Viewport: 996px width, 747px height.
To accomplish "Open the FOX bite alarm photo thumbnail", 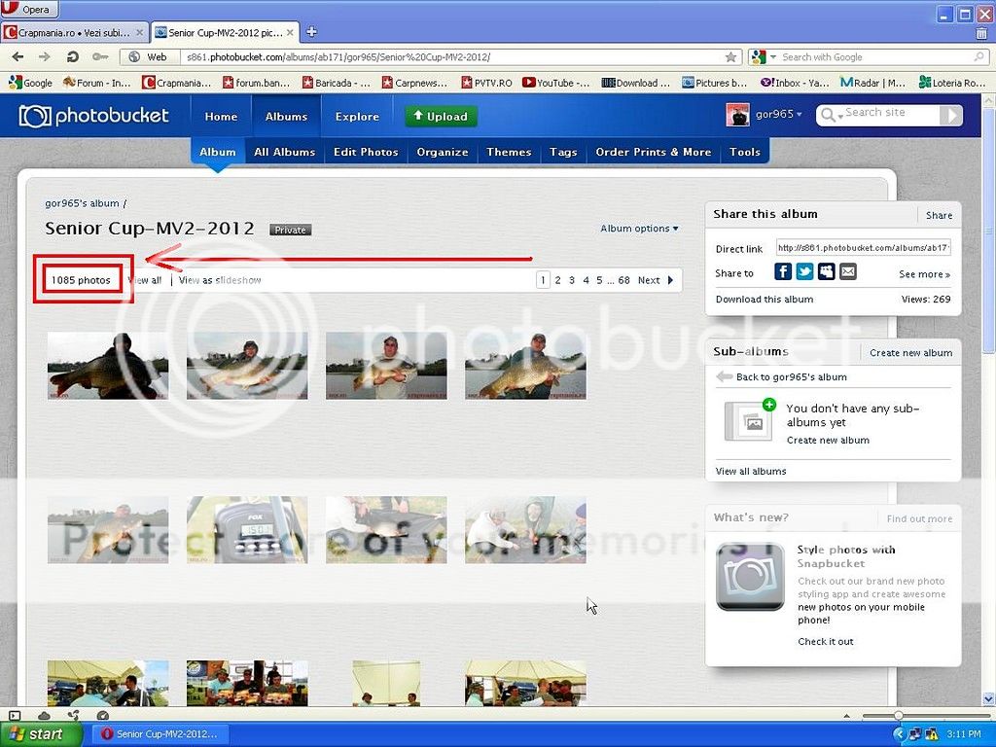I will [247, 530].
